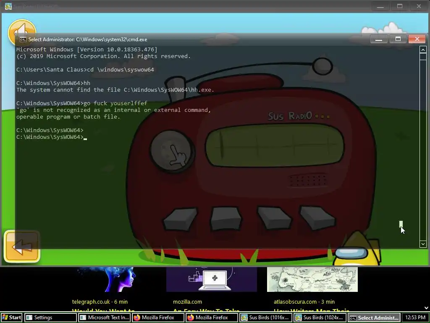
Task: Click the '(c) 2019 Microsoft Corporation' line
Action: click(x=103, y=56)
